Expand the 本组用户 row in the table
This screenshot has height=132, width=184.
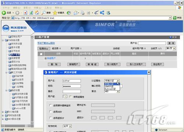(x=46, y=59)
